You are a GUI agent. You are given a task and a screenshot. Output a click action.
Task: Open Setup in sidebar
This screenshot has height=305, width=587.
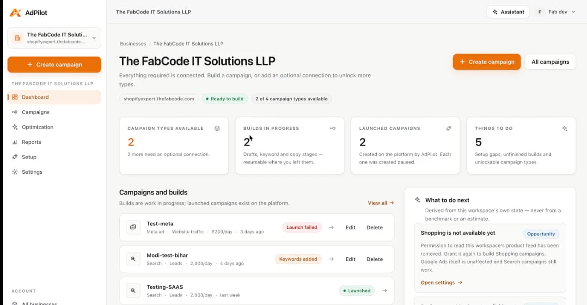[54, 157]
